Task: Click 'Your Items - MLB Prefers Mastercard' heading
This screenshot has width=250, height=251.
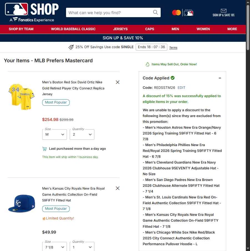Action: pos(48,61)
